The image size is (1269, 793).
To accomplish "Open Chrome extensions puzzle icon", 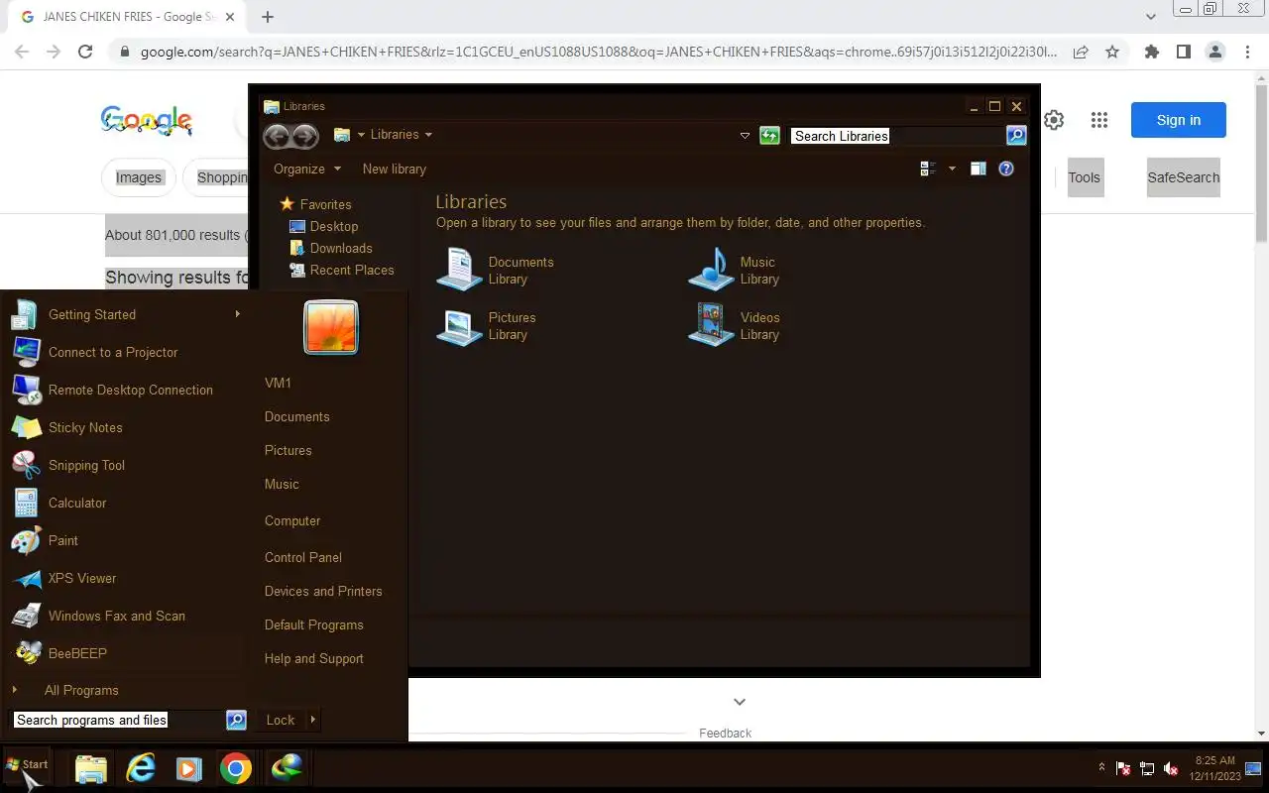I will 1151,52.
